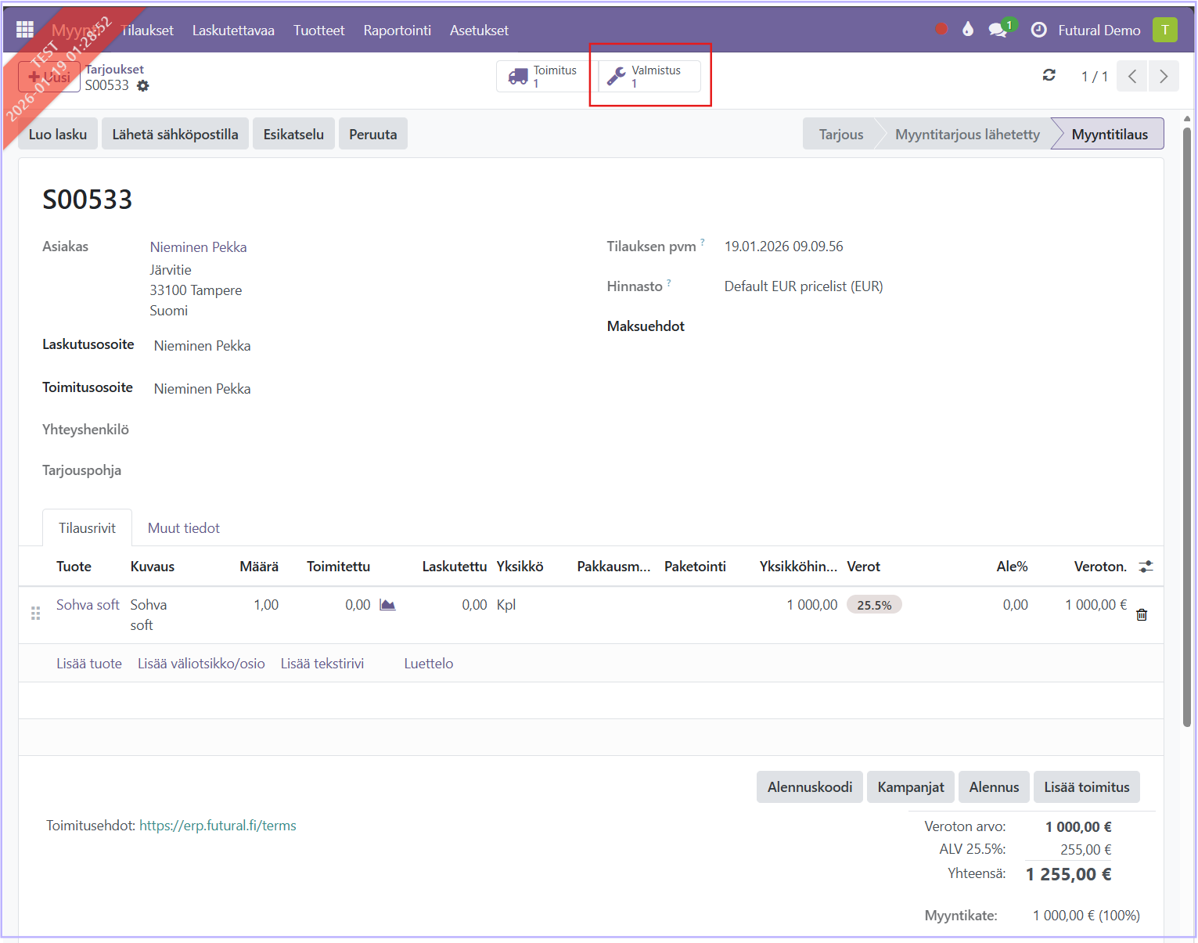The image size is (1198, 943).
Task: Click the gear icon next to S00533
Action: [x=142, y=86]
